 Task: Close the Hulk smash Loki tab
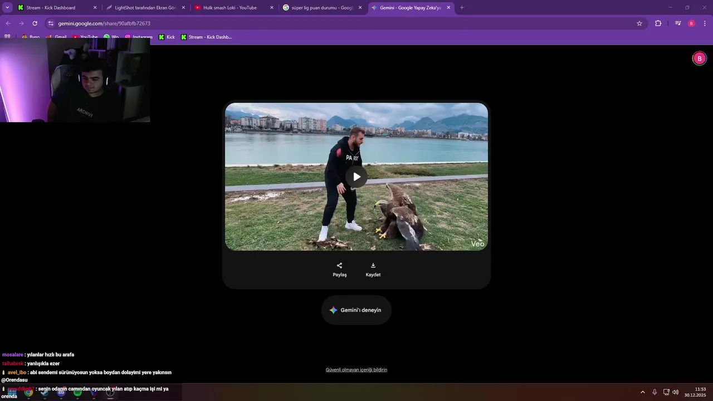[272, 8]
